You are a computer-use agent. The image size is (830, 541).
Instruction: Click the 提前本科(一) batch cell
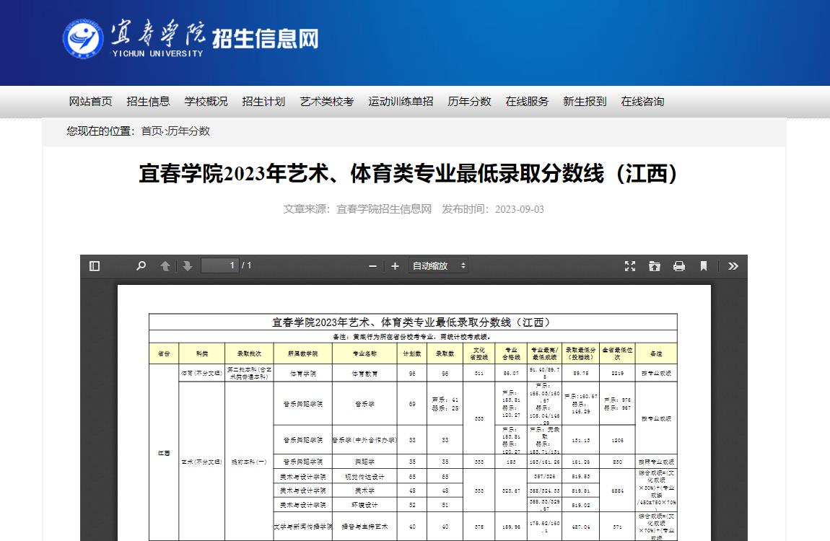tap(249, 462)
